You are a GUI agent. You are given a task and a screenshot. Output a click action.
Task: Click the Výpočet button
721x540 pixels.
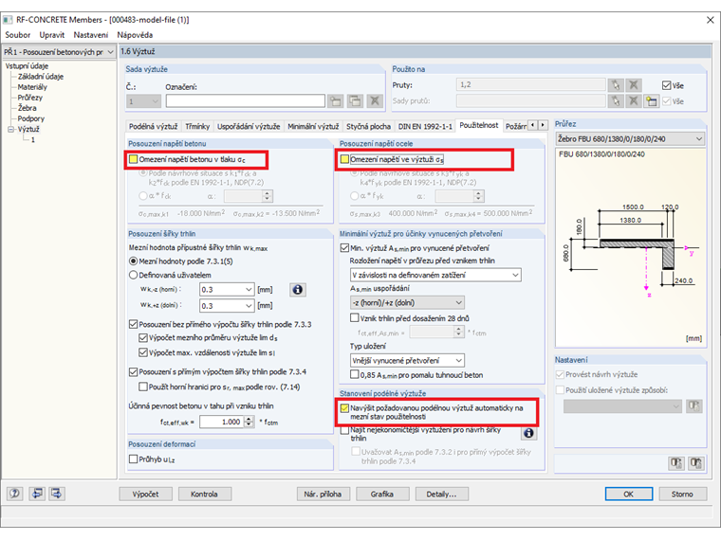[145, 495]
